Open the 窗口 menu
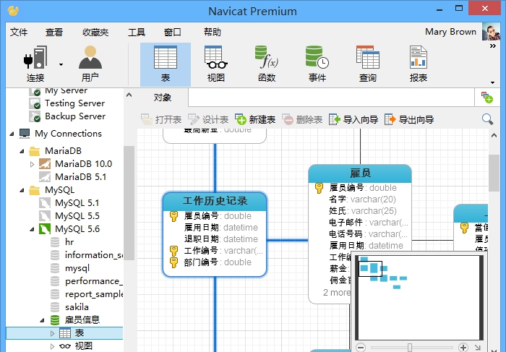Image resolution: width=506 pixels, height=352 pixels. (x=173, y=33)
